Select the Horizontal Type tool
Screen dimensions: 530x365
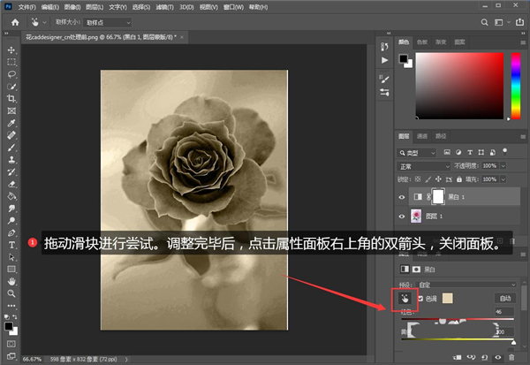[11, 244]
